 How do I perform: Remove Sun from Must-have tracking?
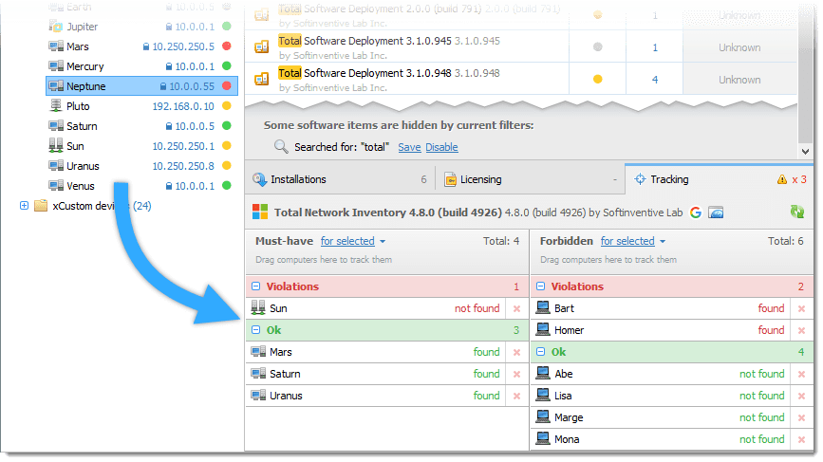tap(517, 309)
